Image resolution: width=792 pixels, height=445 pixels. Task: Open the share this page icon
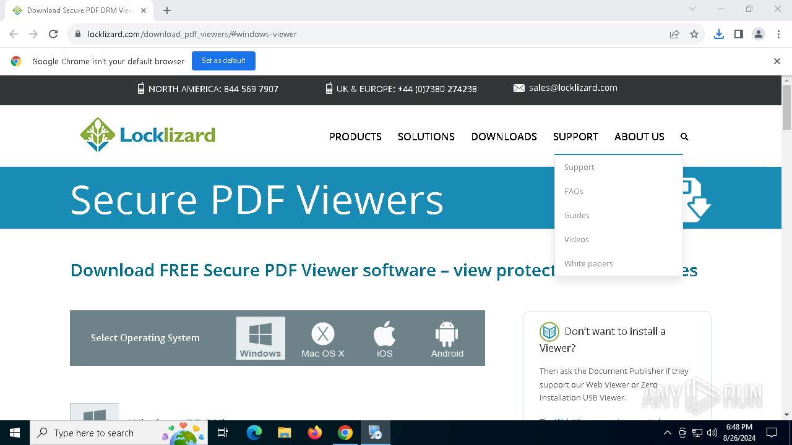click(674, 34)
